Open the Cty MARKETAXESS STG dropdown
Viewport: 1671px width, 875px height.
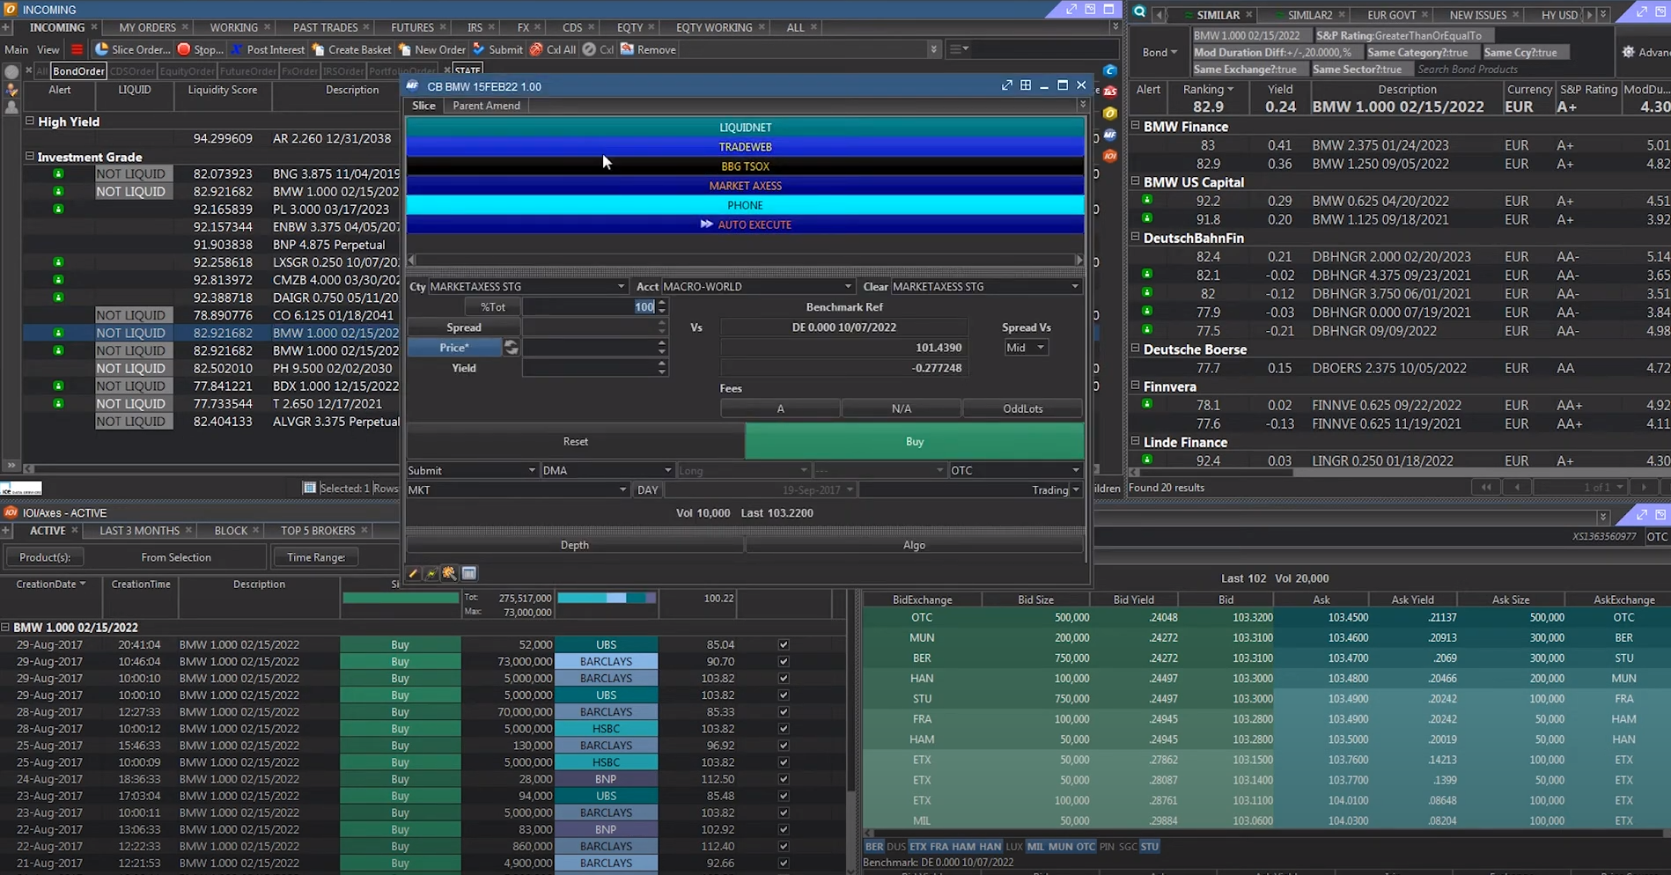527,286
